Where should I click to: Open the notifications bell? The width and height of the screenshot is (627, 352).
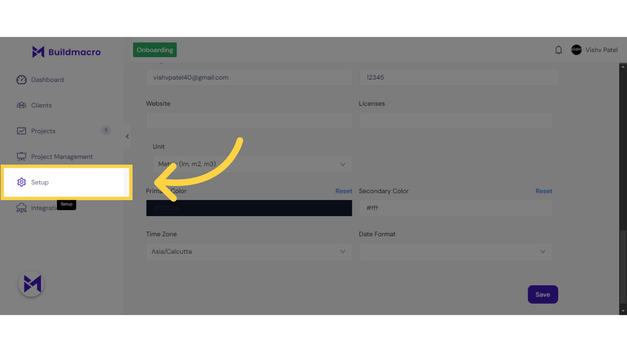coord(558,50)
